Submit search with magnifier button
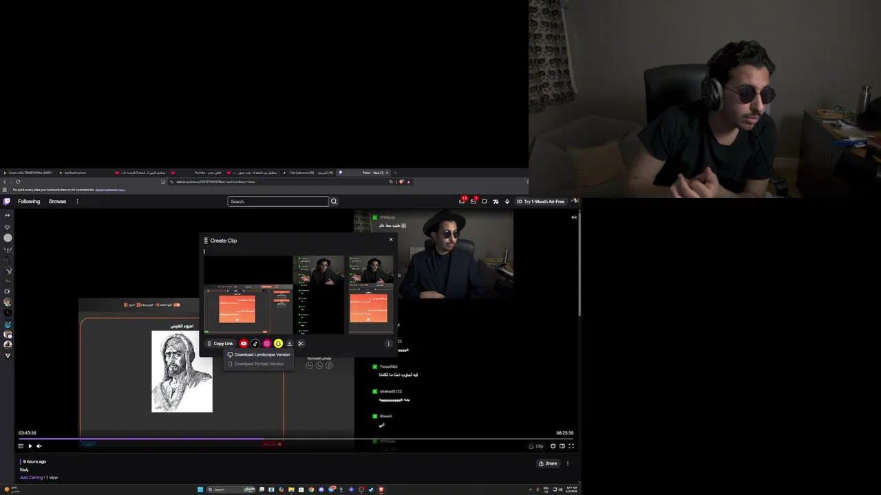 334,201
